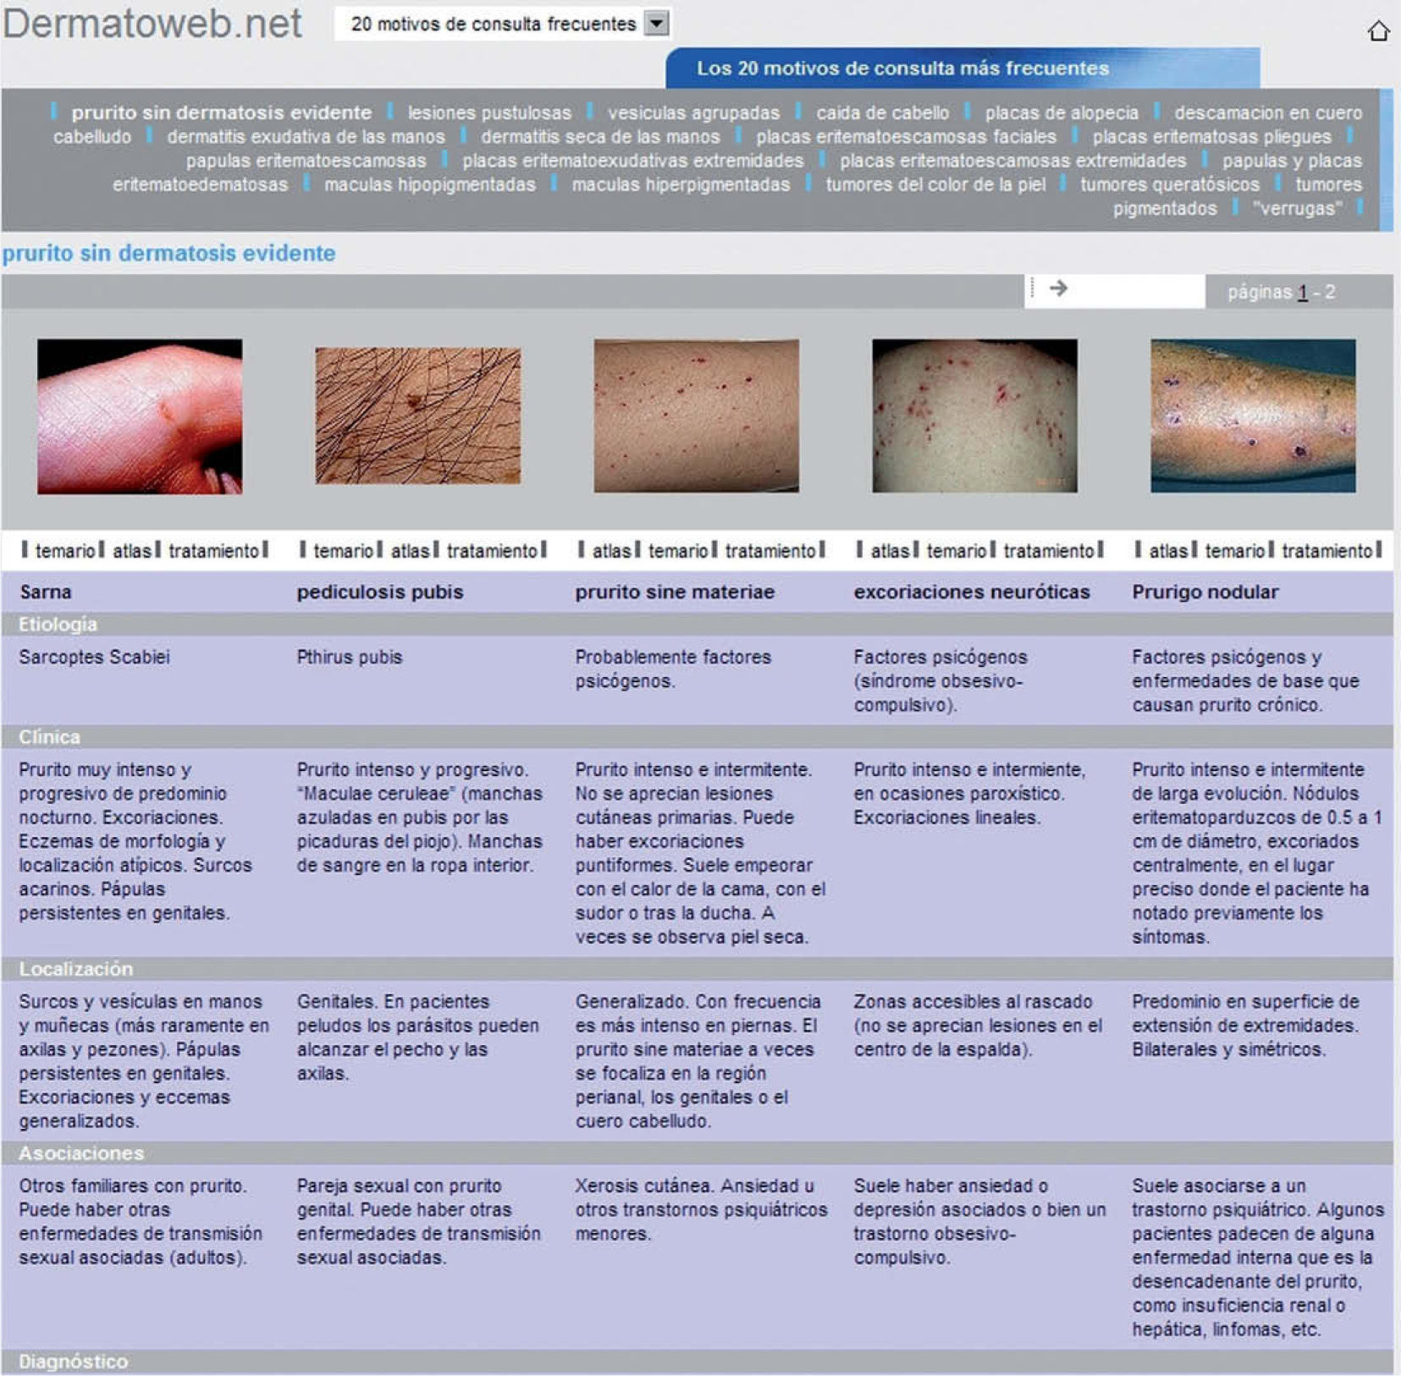Open 'temario' link under prurito sine materiae
Viewport: 1401px width, 1376px height.
tap(677, 551)
